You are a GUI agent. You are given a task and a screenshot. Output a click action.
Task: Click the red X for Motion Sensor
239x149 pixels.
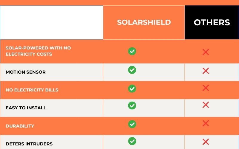(x=206, y=71)
